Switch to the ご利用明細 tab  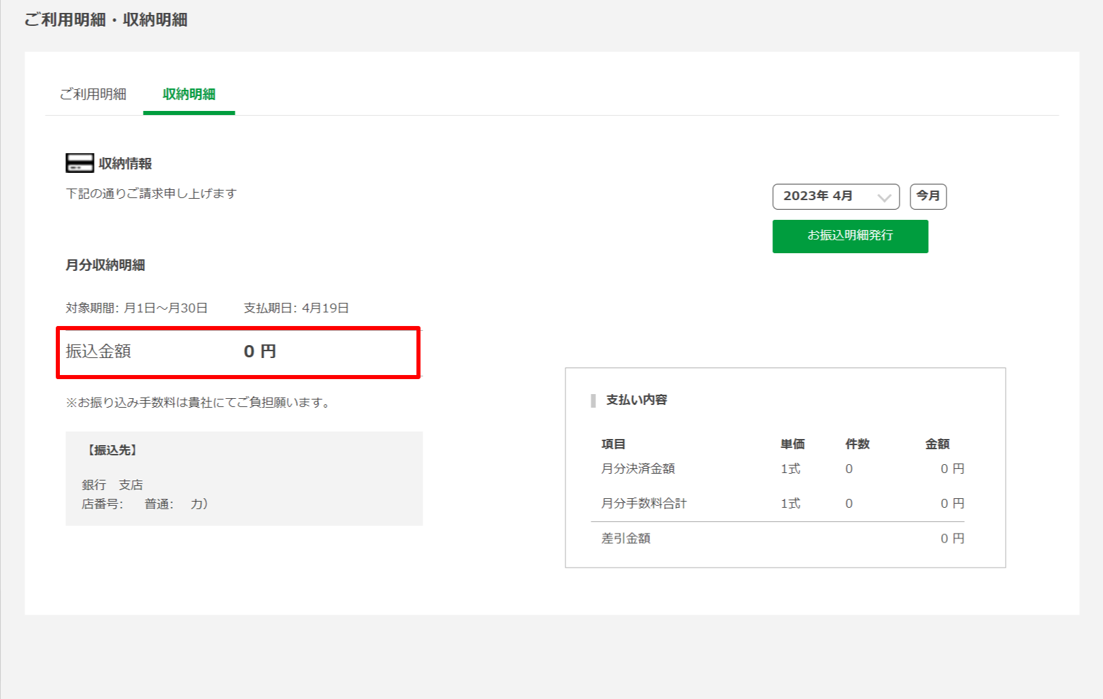[x=93, y=94]
